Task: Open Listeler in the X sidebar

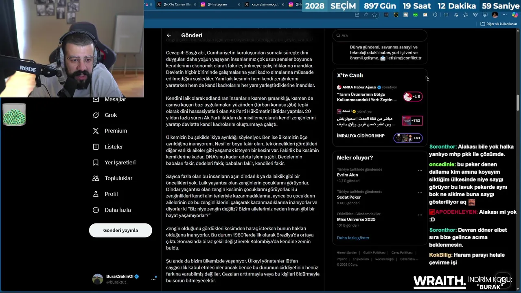Action: coord(108,147)
